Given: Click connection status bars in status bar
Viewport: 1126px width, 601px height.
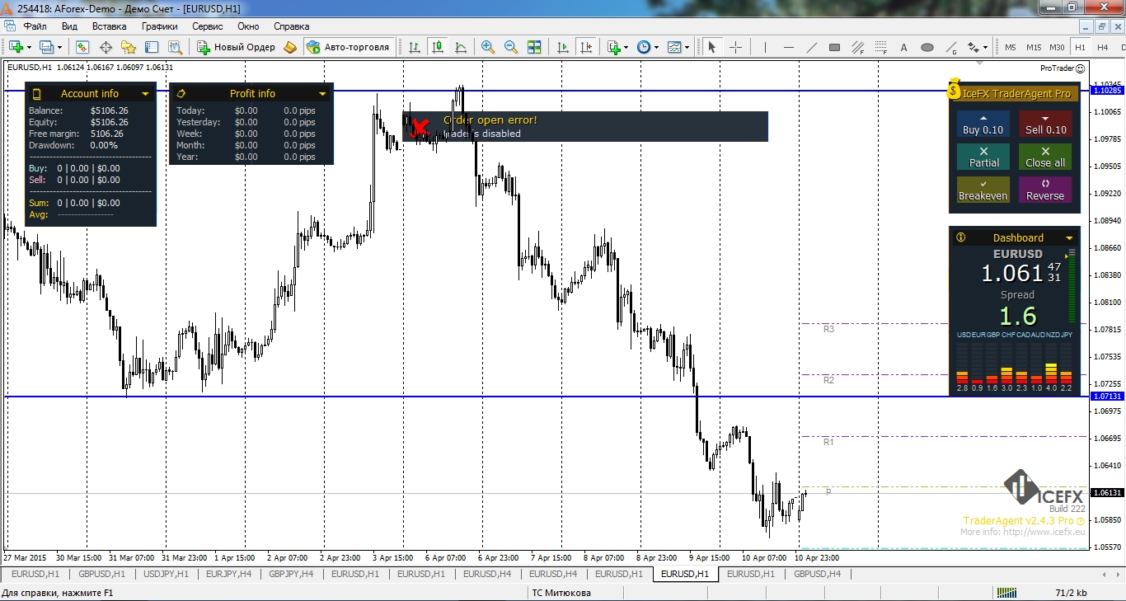Looking at the screenshot, I should 1005,592.
